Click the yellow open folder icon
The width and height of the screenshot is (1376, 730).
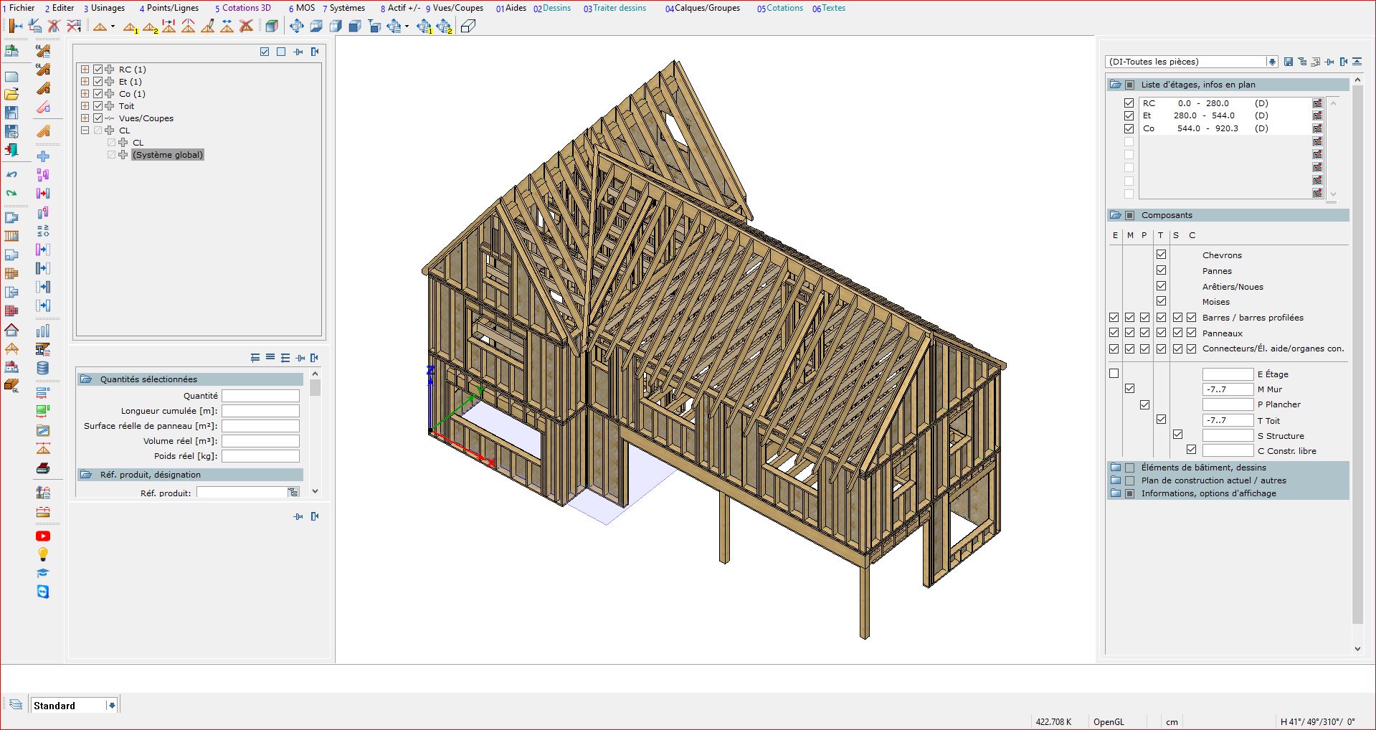[x=12, y=94]
